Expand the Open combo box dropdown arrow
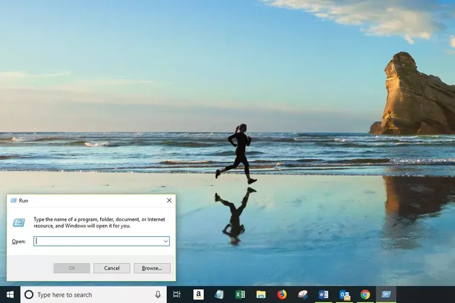Image resolution: width=455 pixels, height=303 pixels. [166, 241]
